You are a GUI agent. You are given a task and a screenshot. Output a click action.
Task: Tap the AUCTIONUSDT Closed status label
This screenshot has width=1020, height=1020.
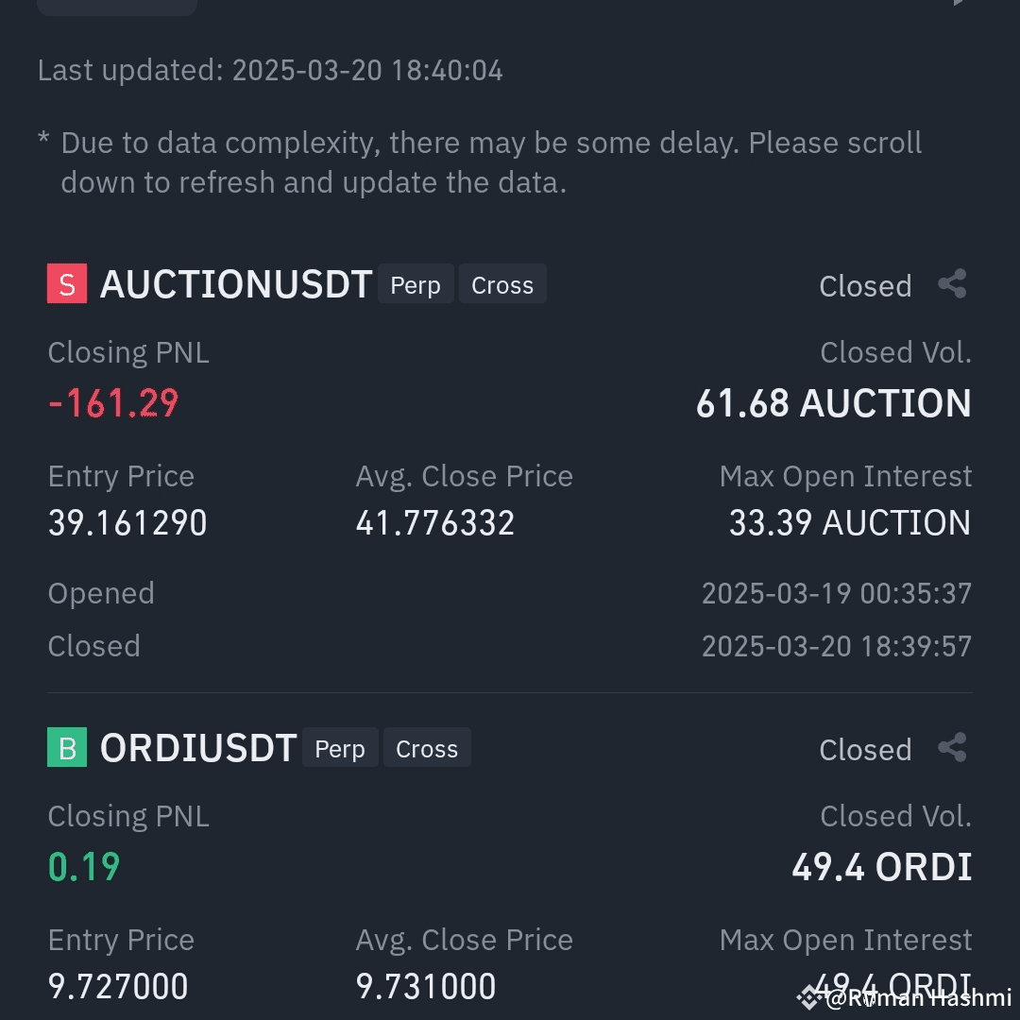click(x=865, y=285)
